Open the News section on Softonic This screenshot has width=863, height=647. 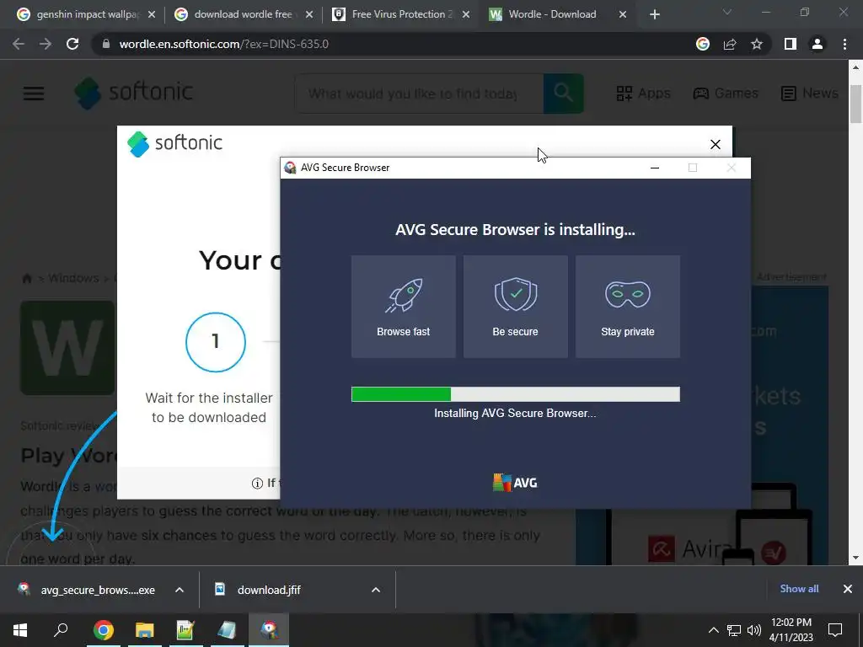810,93
